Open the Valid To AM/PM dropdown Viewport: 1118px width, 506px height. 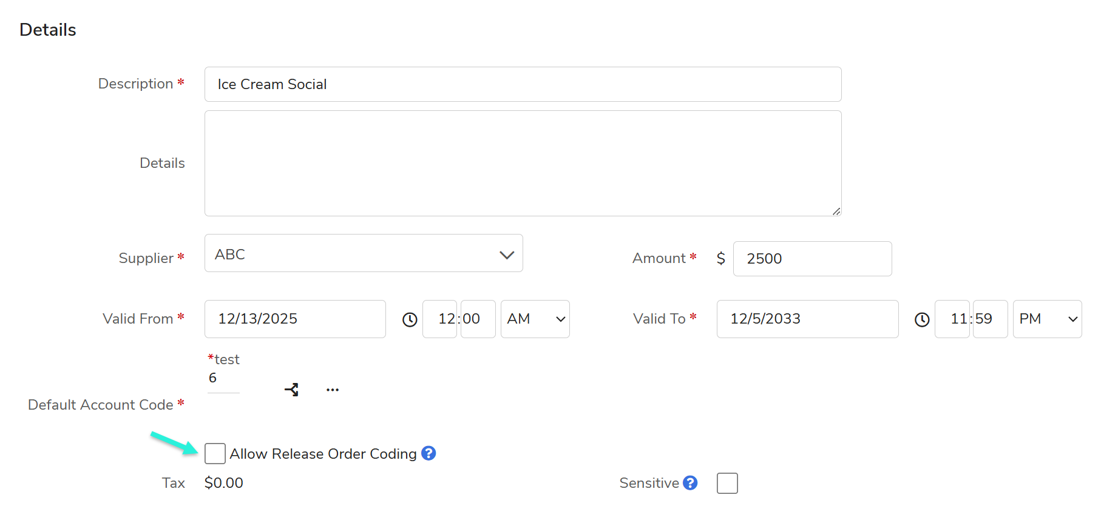click(1047, 319)
